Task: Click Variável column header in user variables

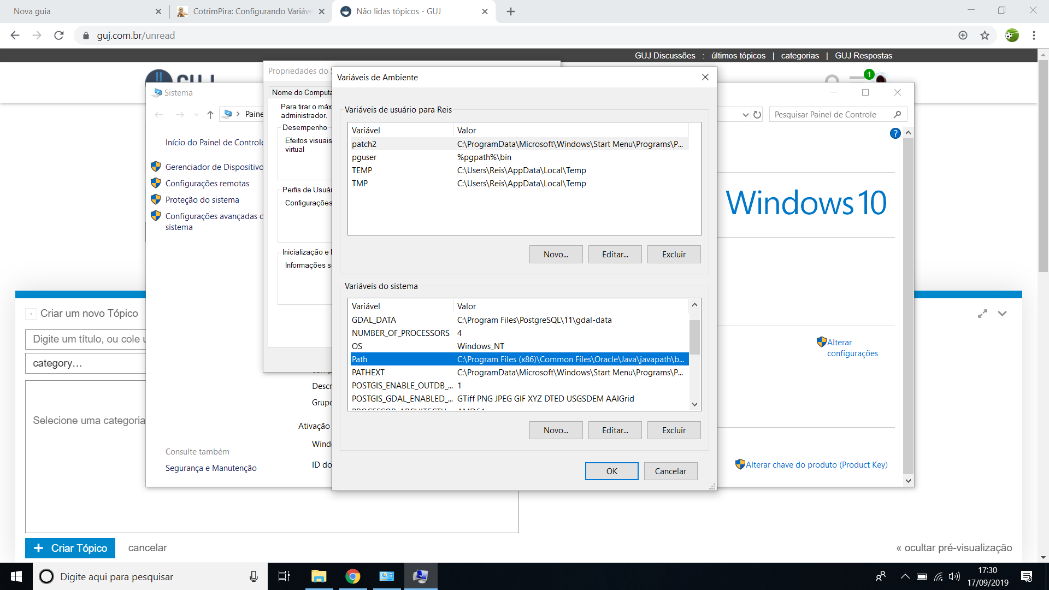Action: click(x=401, y=131)
